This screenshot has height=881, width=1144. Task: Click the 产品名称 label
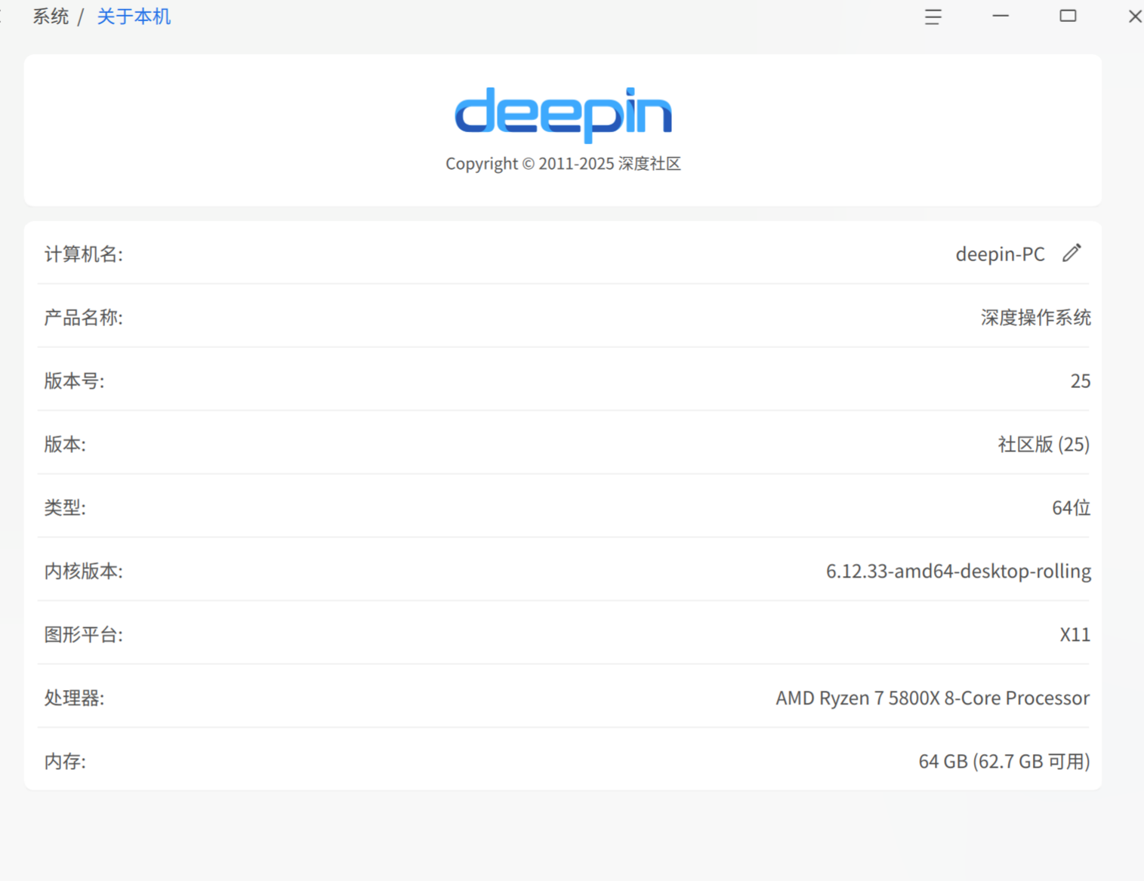83,318
